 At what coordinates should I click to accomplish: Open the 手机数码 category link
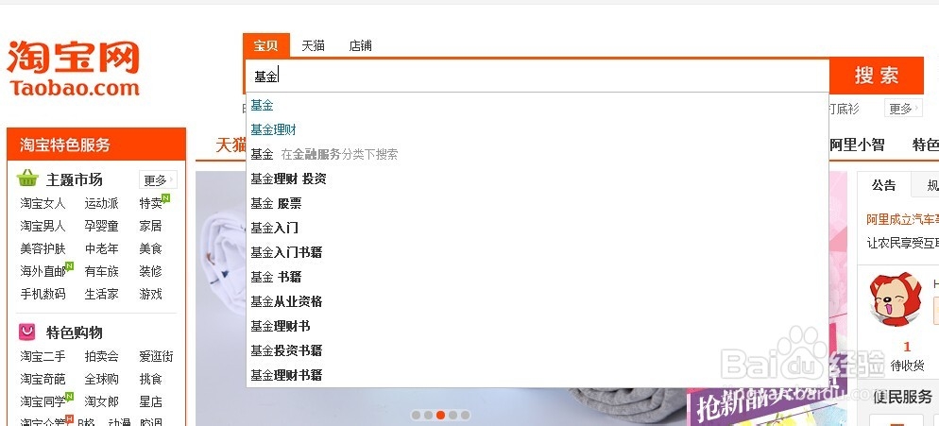[x=43, y=294]
